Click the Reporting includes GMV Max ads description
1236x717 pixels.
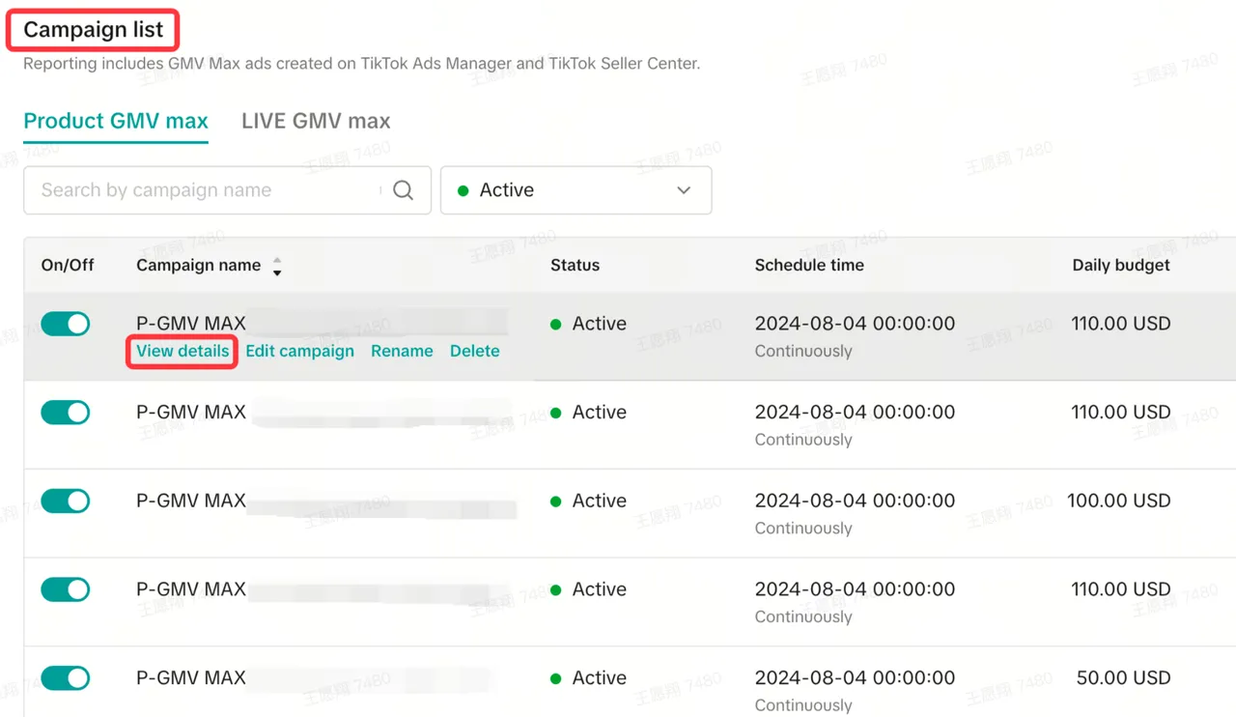362,64
